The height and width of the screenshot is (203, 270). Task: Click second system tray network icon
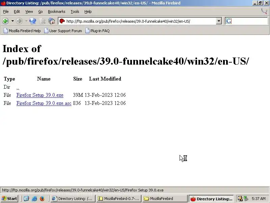246,199
